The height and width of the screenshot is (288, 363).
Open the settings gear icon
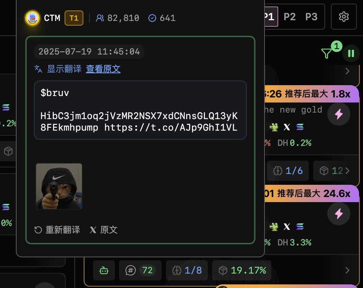coord(344,17)
